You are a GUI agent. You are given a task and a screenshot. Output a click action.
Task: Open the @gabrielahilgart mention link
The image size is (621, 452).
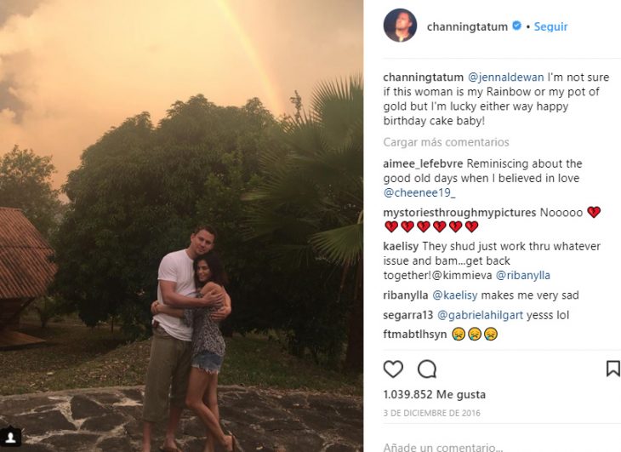coord(480,315)
